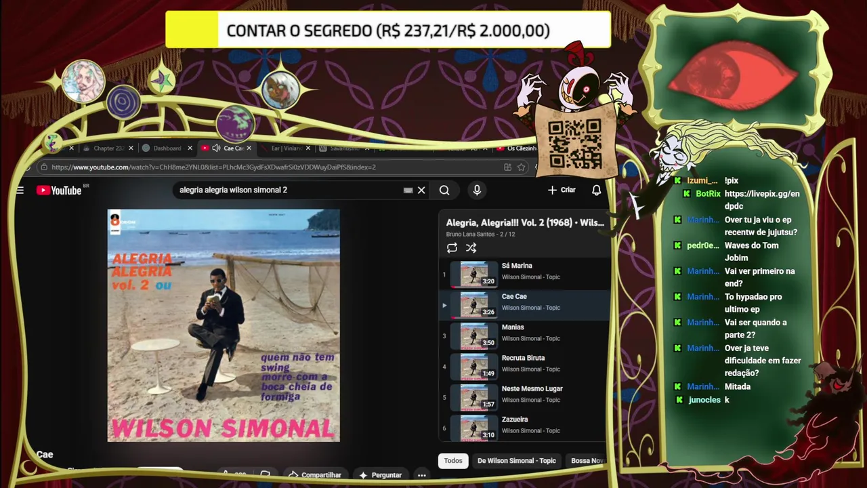
Task: Open the on-screen keyboard icon in search
Action: (408, 190)
